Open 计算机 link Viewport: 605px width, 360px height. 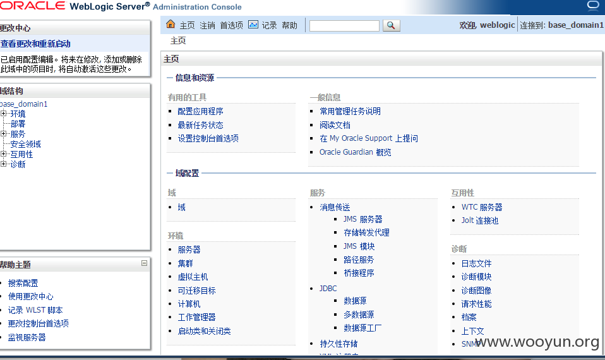189,304
